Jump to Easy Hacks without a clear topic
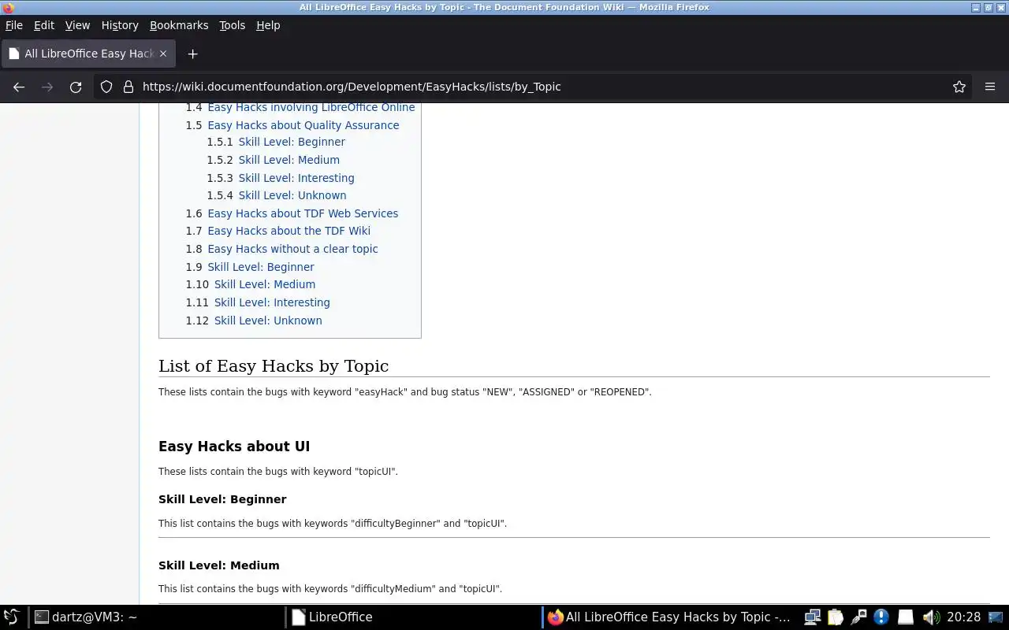This screenshot has height=630, width=1009. 292,249
